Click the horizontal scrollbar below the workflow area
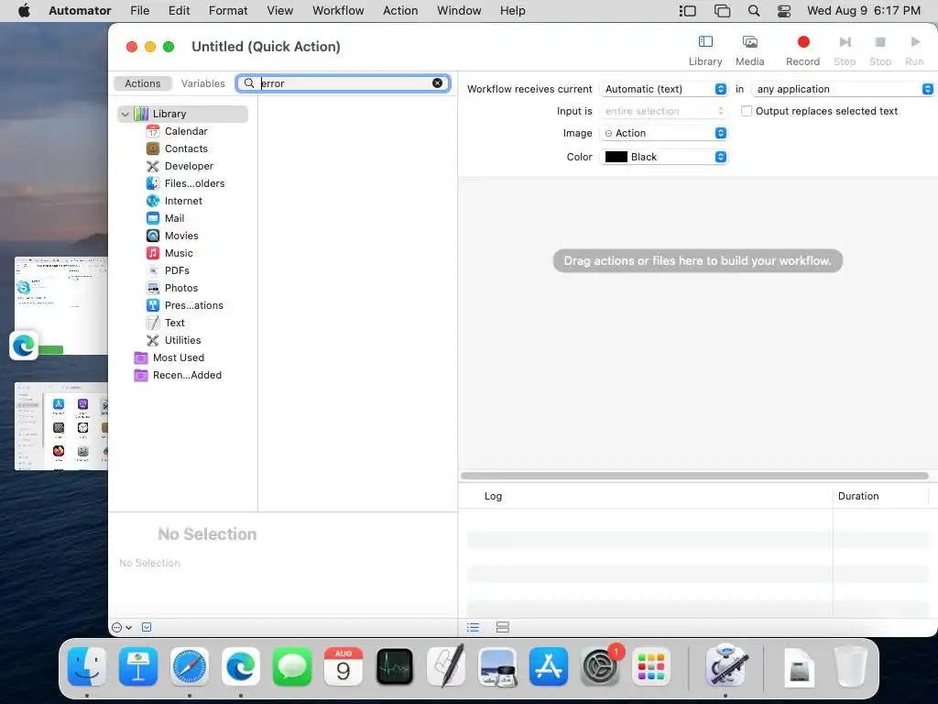The width and height of the screenshot is (938, 704). (x=694, y=476)
